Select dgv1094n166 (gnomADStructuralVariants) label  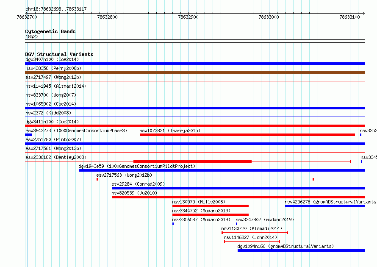[286, 246]
